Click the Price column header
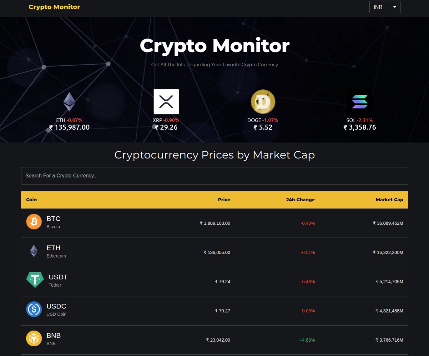The image size is (429, 356). pos(224,200)
